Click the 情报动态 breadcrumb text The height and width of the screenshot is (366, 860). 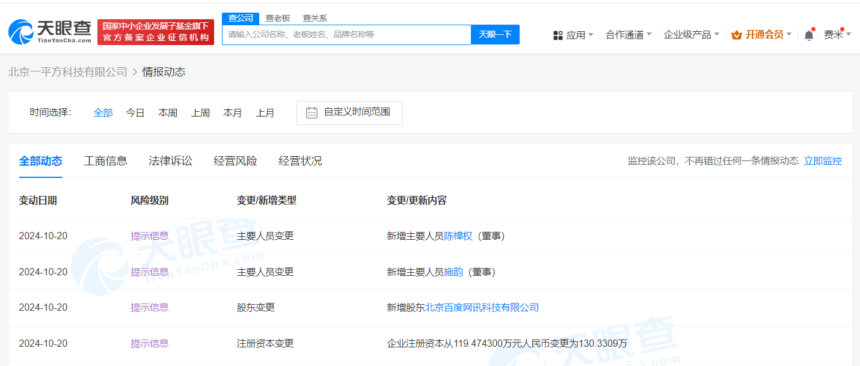point(164,72)
